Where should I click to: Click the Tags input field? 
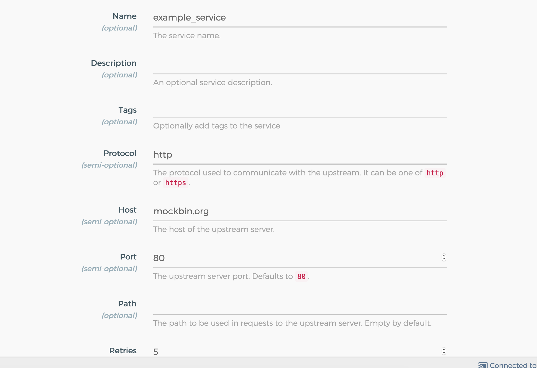coord(300,110)
